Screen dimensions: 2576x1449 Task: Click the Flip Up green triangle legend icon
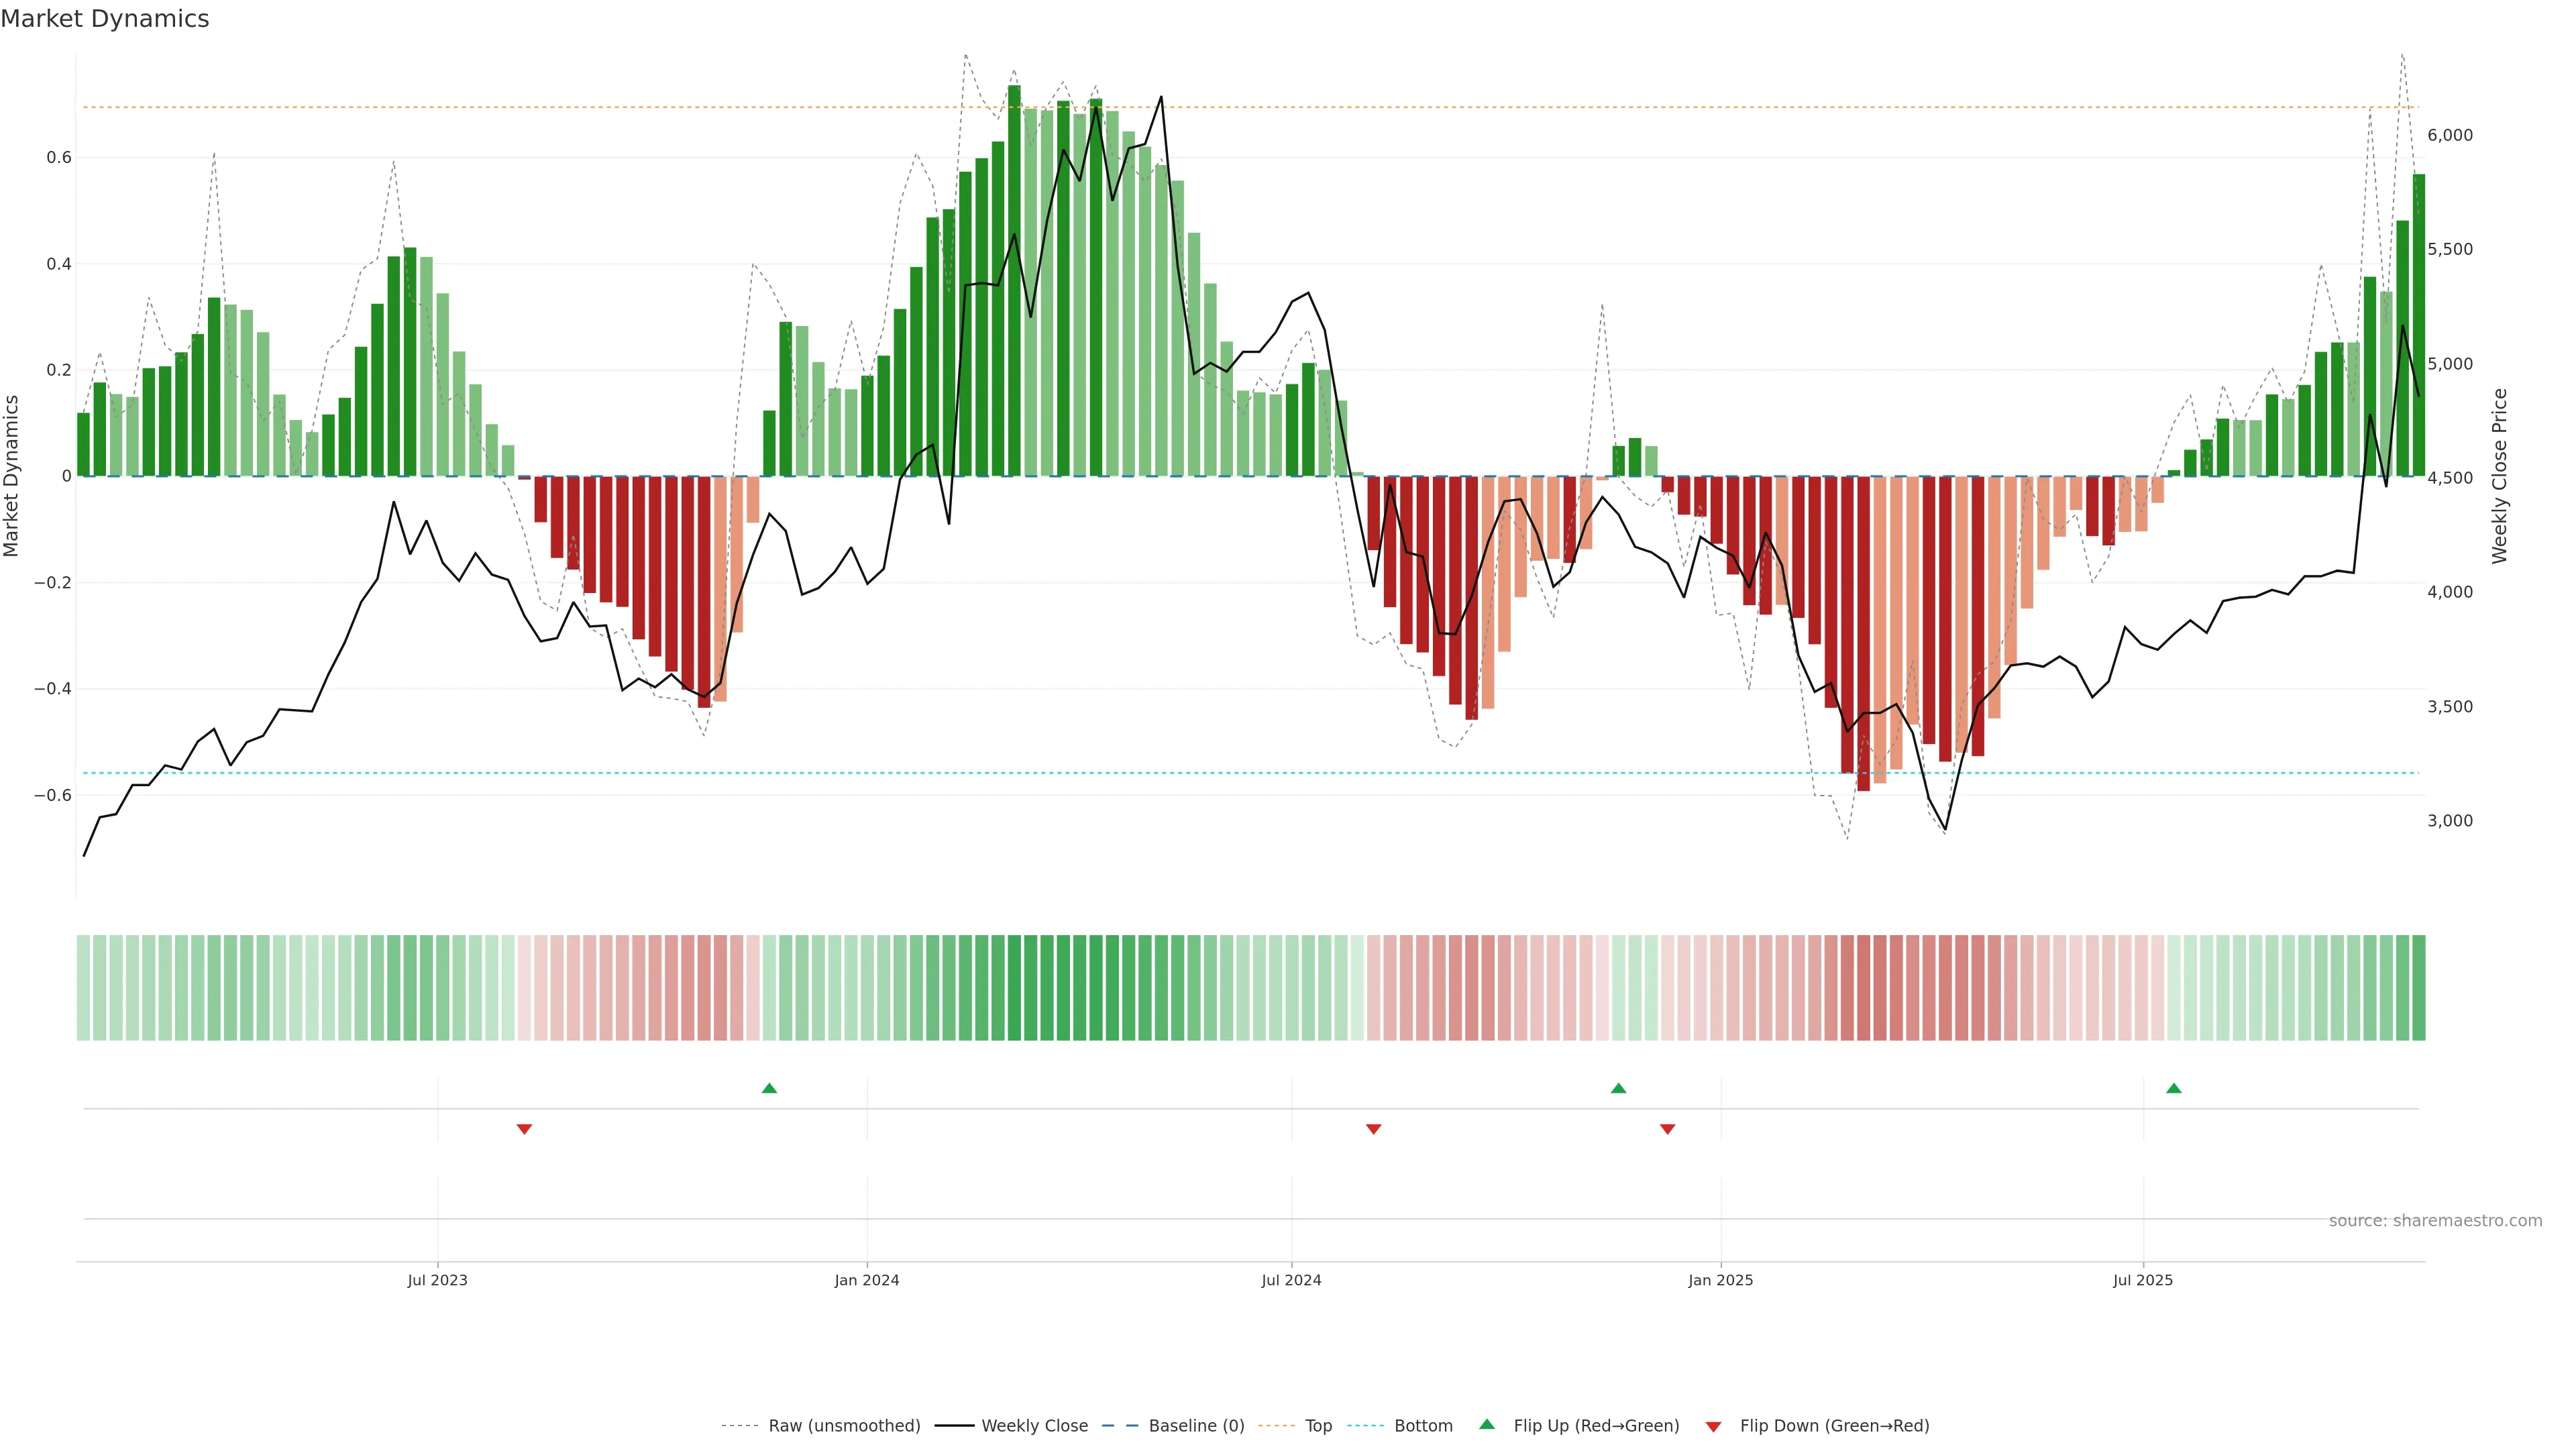click(1487, 1424)
